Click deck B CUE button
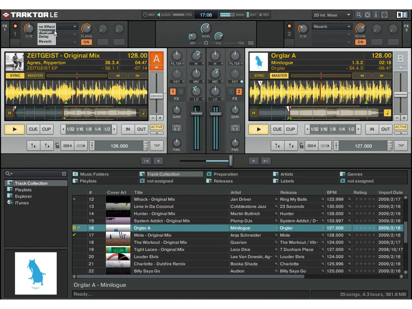412x309 pixels. pyautogui.click(x=277, y=129)
